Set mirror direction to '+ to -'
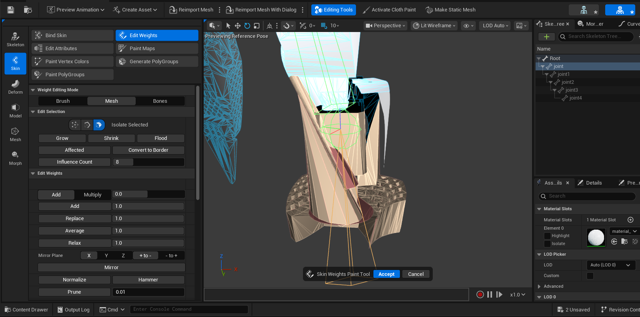Image resolution: width=640 pixels, height=317 pixels. [145, 256]
